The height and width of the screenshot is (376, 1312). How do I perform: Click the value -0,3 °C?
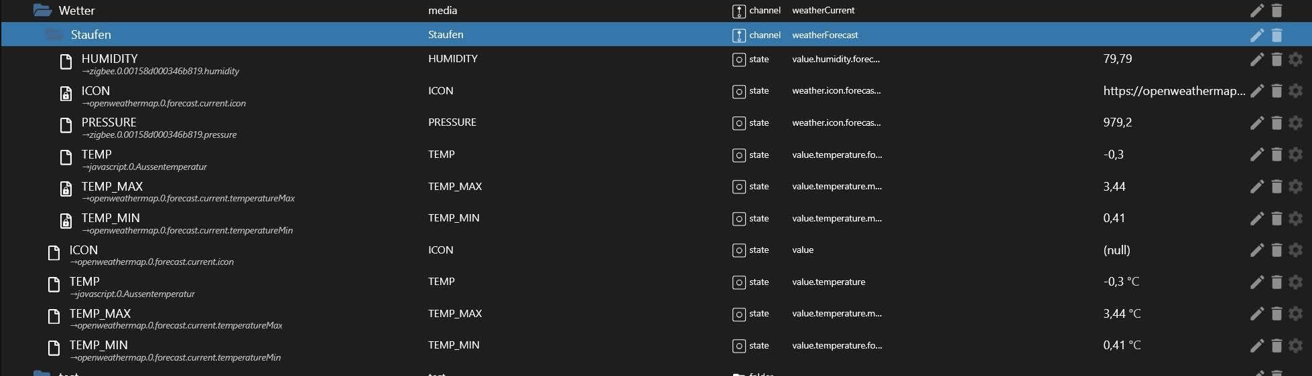[x=1121, y=282]
